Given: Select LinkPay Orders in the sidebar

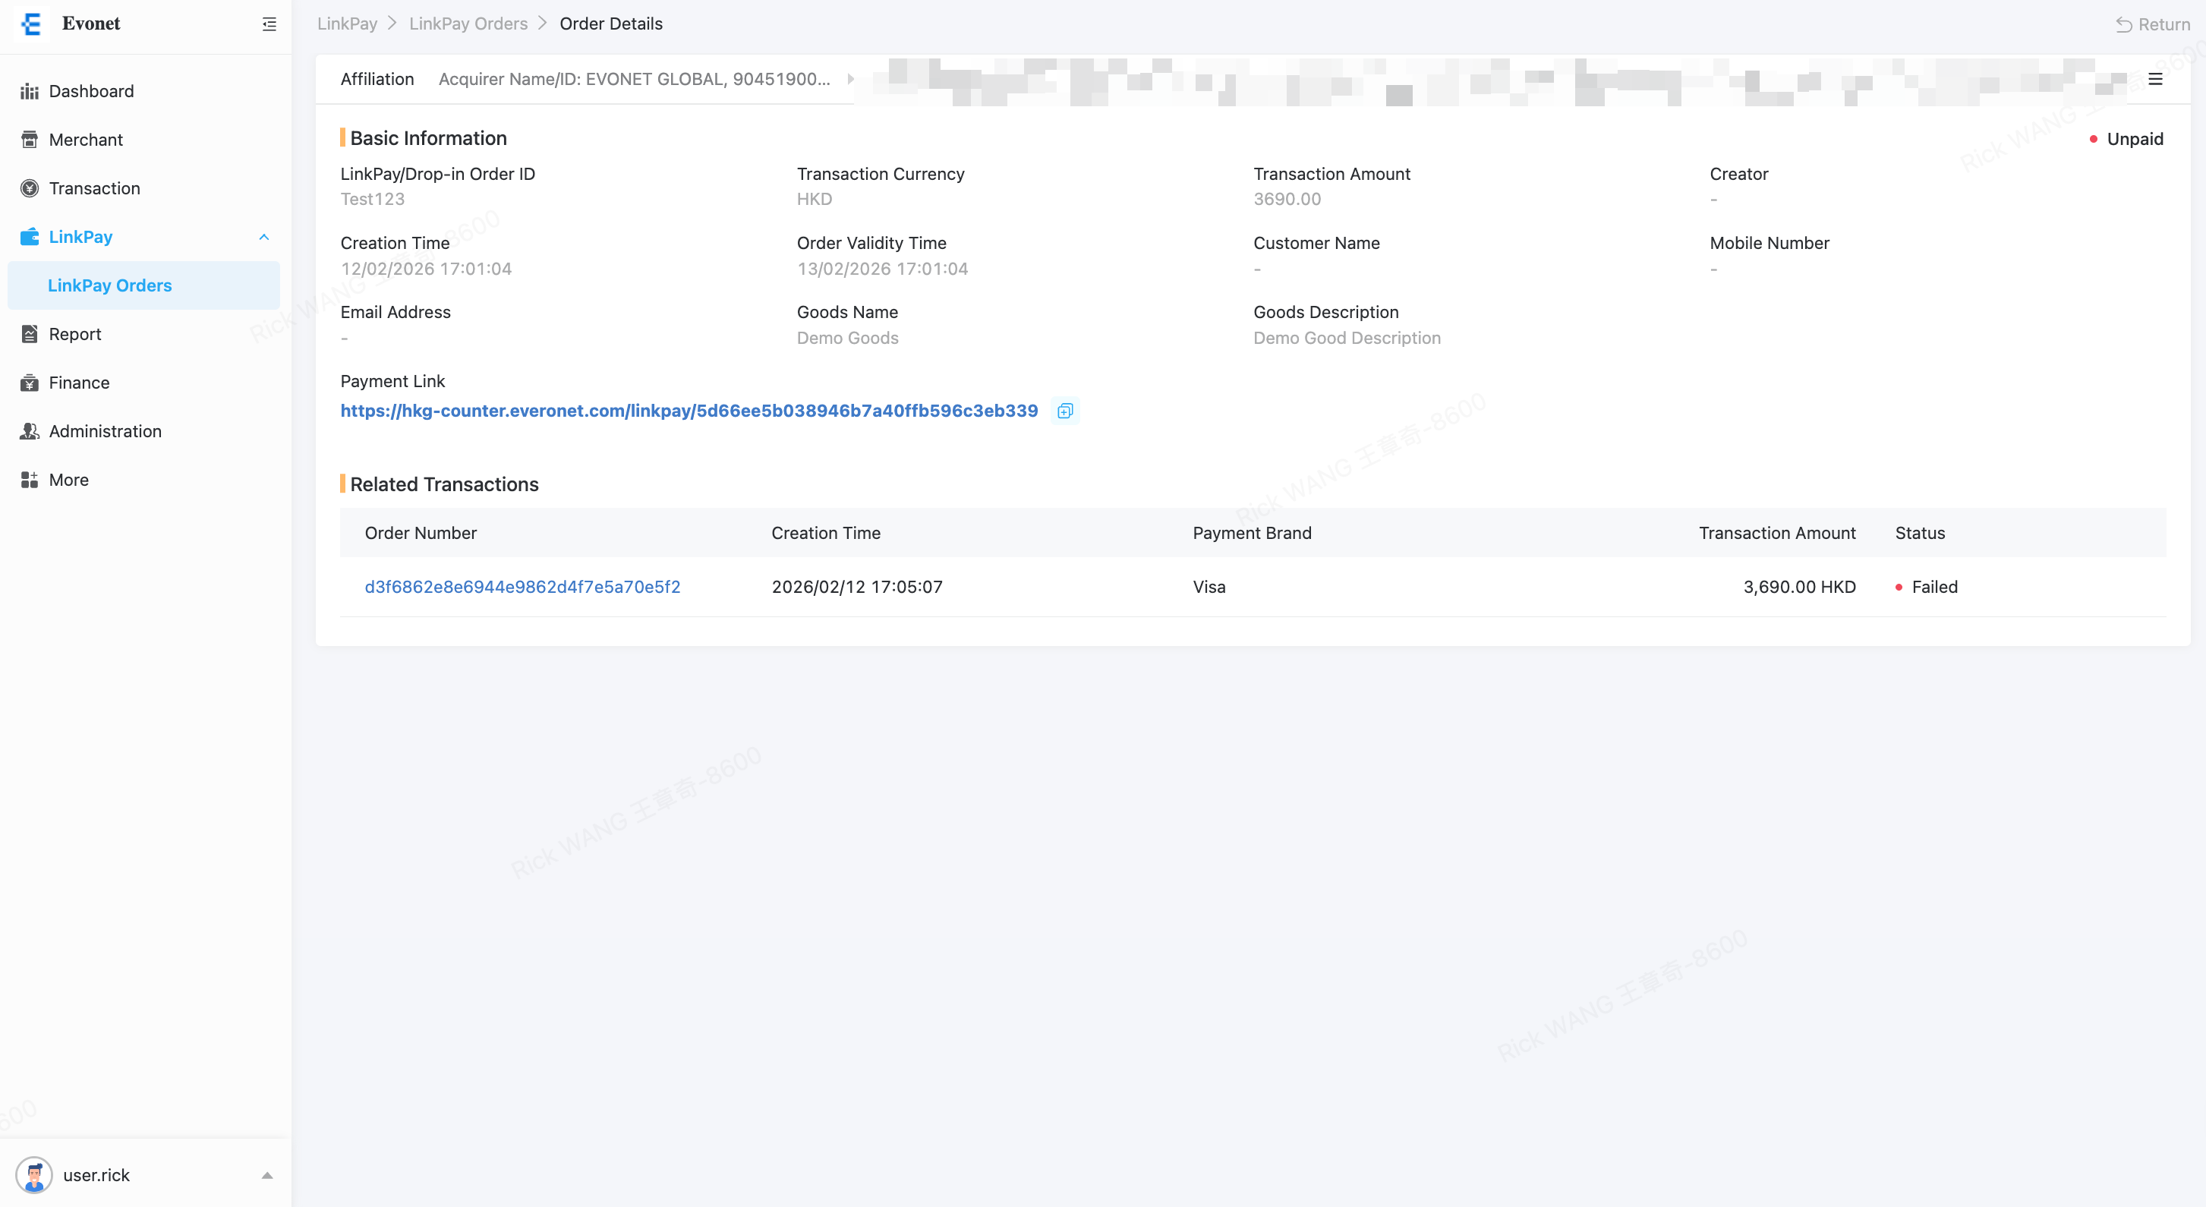Looking at the screenshot, I should click(x=109, y=285).
